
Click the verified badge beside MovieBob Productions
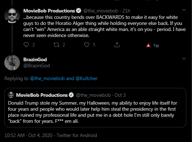click(78, 11)
